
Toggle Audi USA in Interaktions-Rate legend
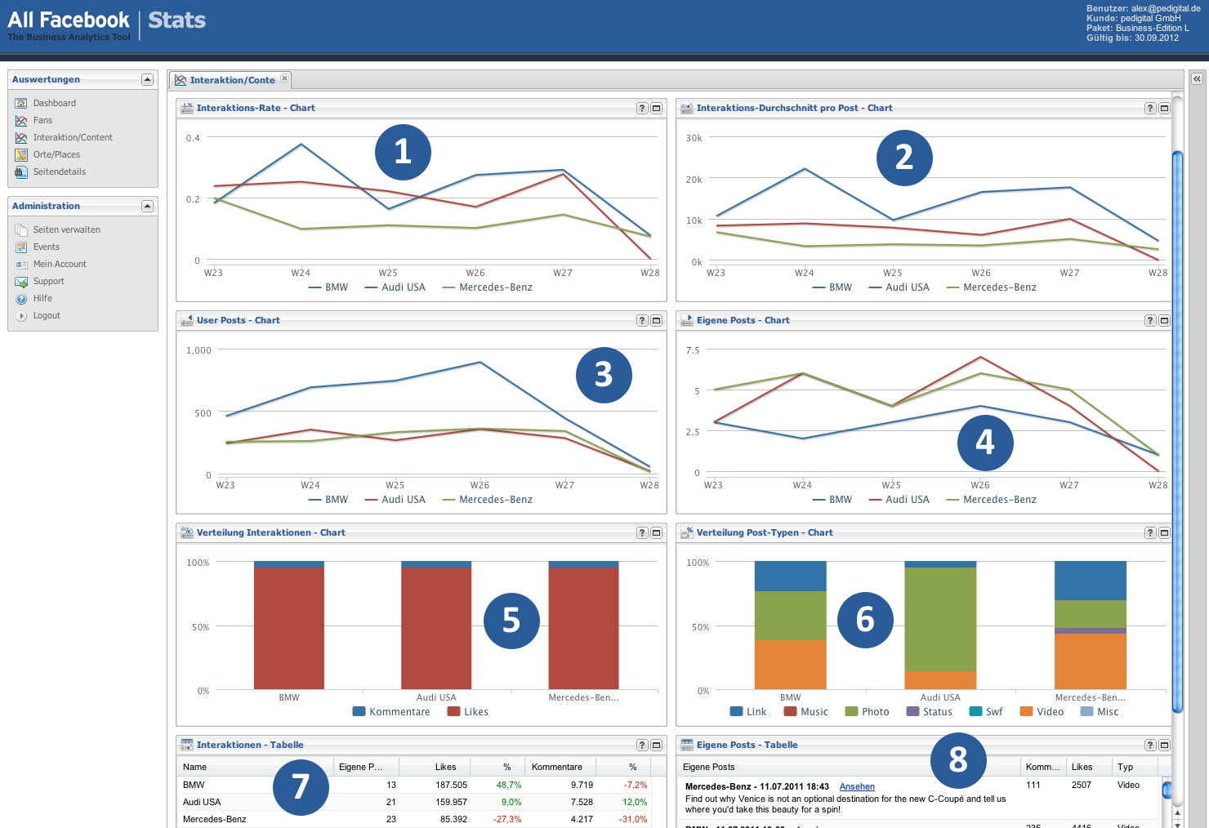pos(395,287)
